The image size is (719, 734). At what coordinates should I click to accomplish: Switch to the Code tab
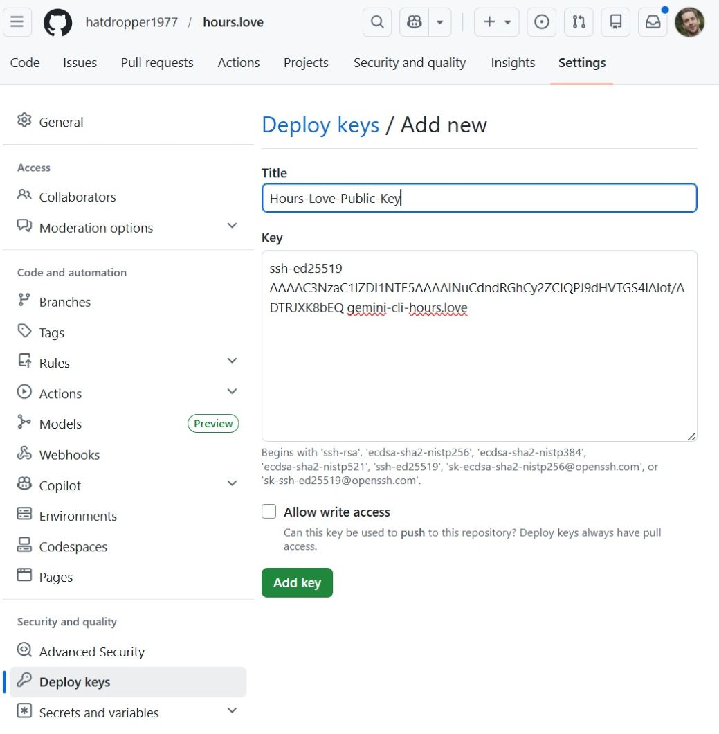tap(24, 62)
